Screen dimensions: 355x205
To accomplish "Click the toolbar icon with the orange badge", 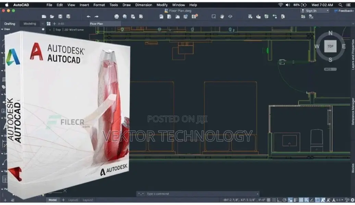I will point(195,16).
